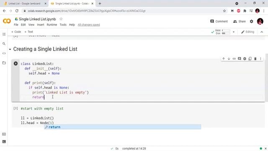Image resolution: width=268 pixels, height=151 pixels.
Task: Open find and replace sidebar icon
Action: (x=4, y=44)
